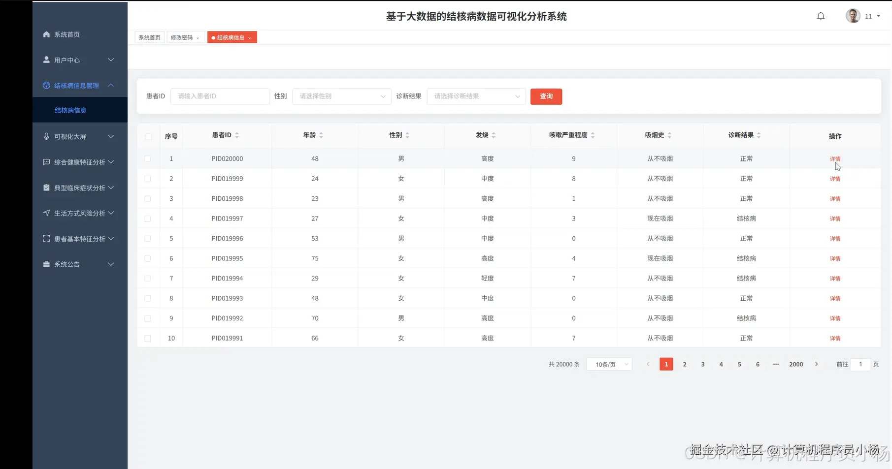This screenshot has width=892, height=469.
Task: Click the home icon beside 系统首页
Action: coord(46,34)
